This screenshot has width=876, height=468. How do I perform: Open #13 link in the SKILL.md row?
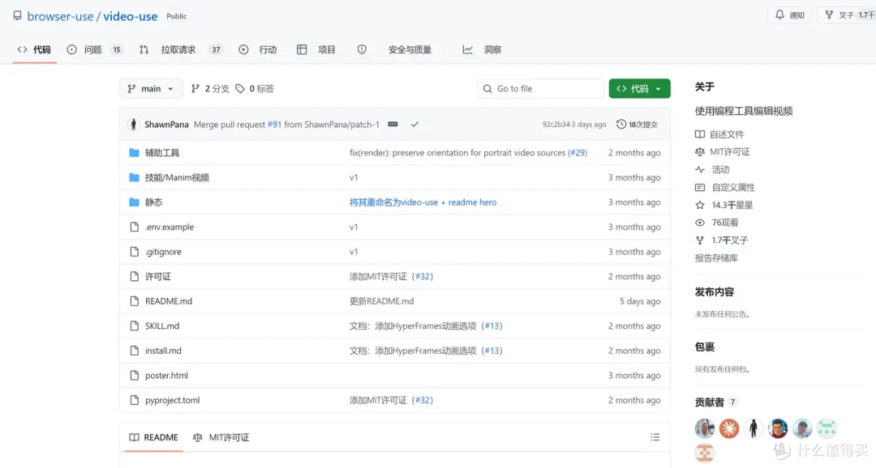pyautogui.click(x=492, y=325)
